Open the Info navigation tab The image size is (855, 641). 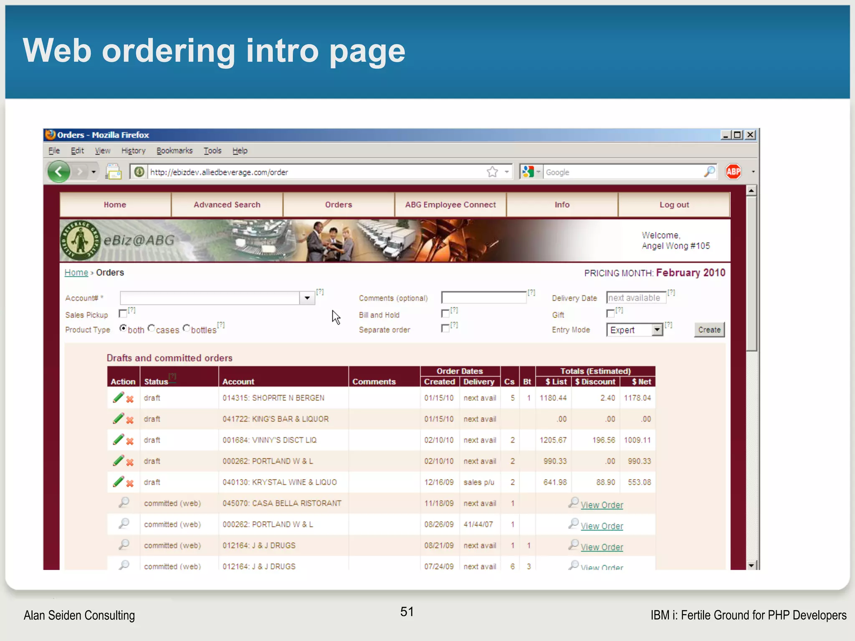[x=562, y=204]
